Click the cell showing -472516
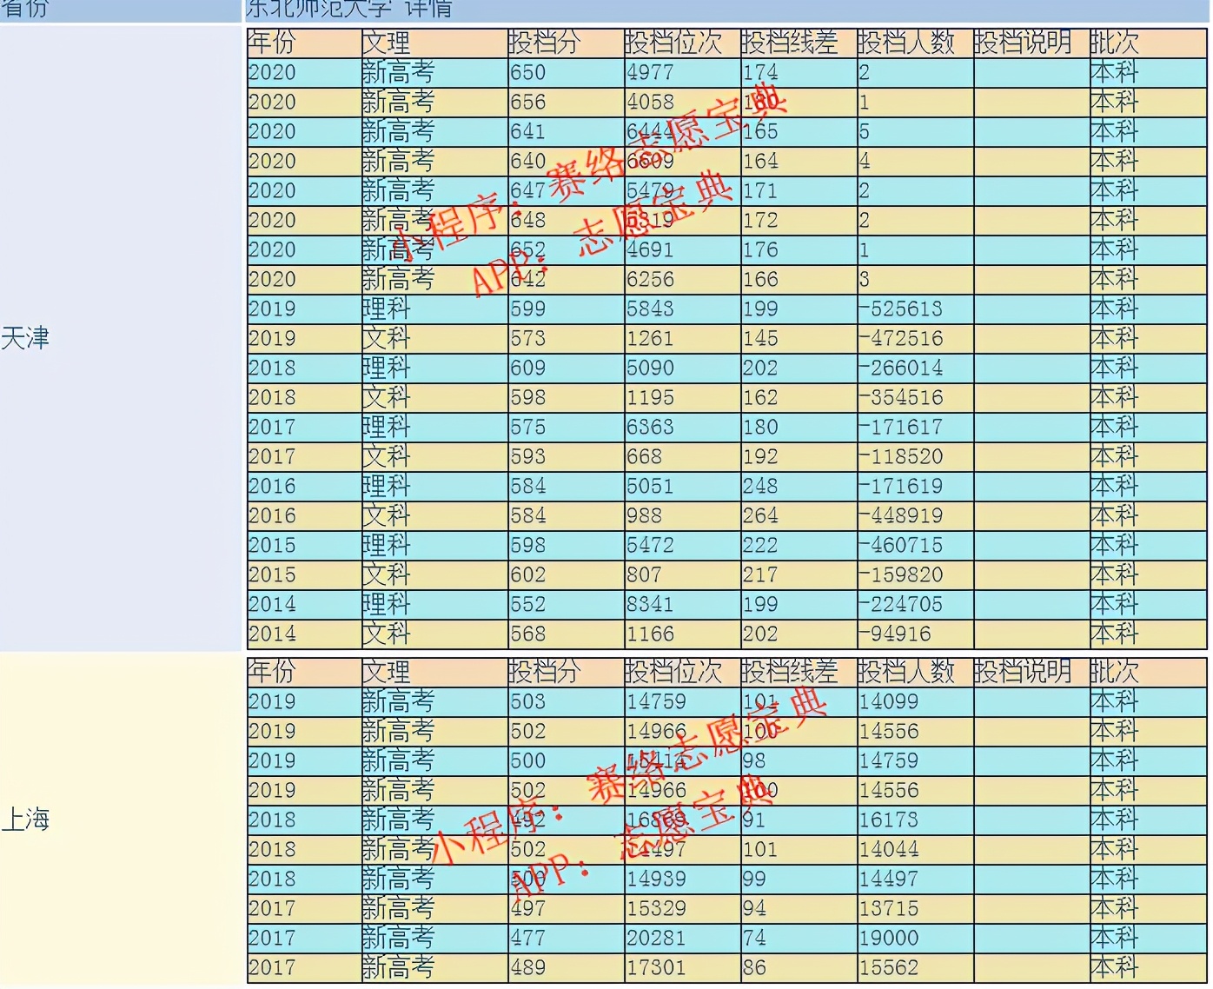Image resolution: width=1213 pixels, height=989 pixels. tap(915, 338)
